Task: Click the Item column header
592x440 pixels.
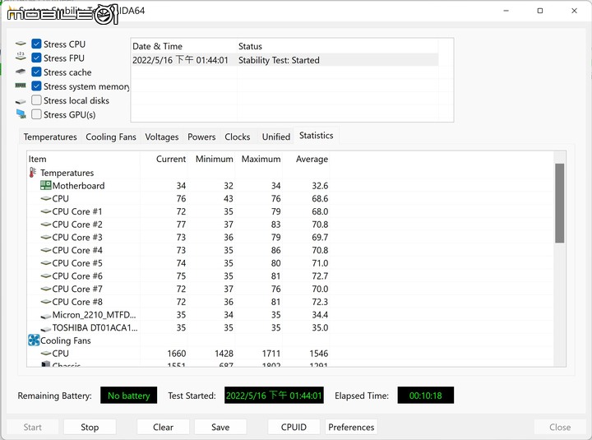Action: (83, 159)
